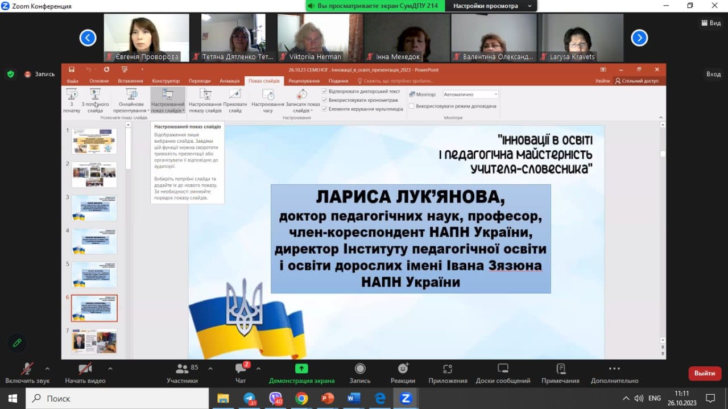
Task: Click the green annotation pencil icon
Action: point(17,342)
